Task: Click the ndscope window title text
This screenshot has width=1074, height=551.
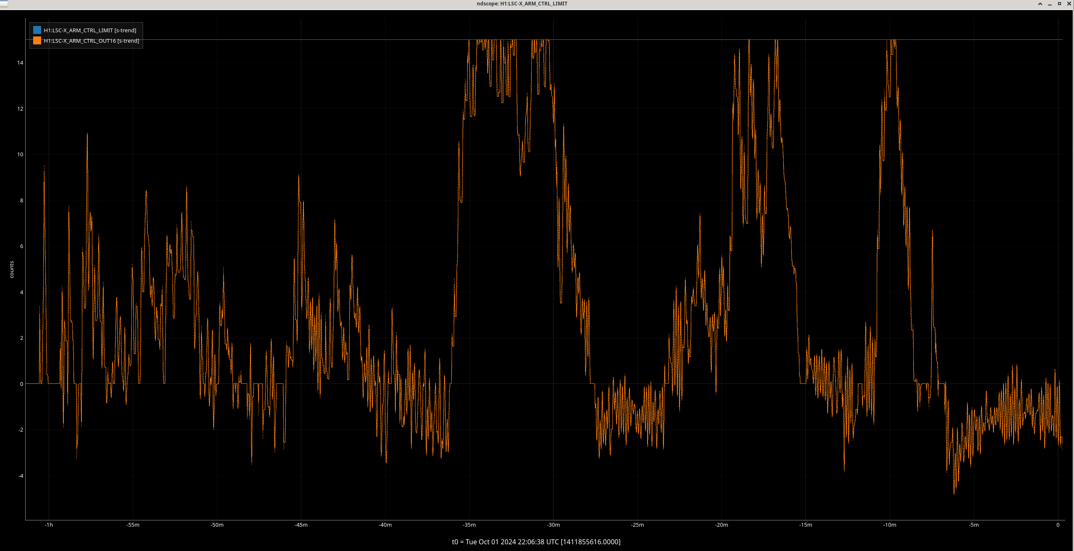Action: pyautogui.click(x=522, y=4)
